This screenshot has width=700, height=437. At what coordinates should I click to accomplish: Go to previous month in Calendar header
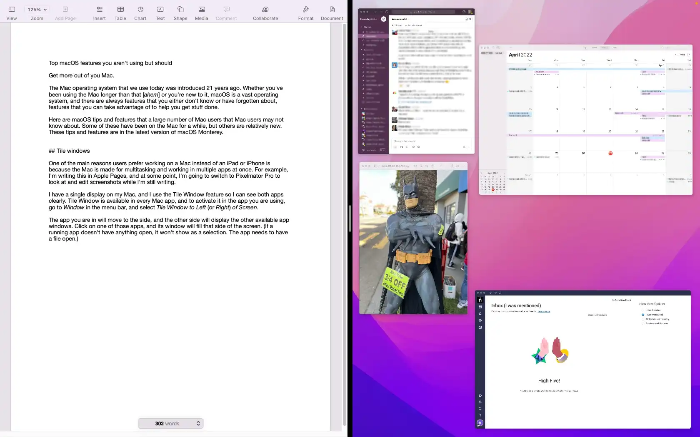676,55
